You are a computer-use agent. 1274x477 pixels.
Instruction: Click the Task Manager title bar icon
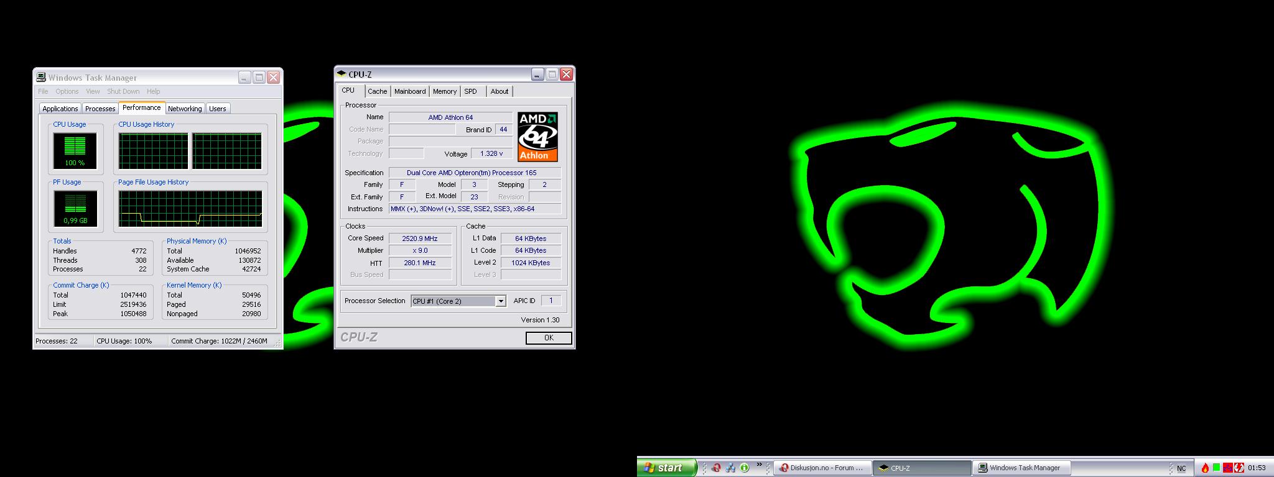pos(41,77)
